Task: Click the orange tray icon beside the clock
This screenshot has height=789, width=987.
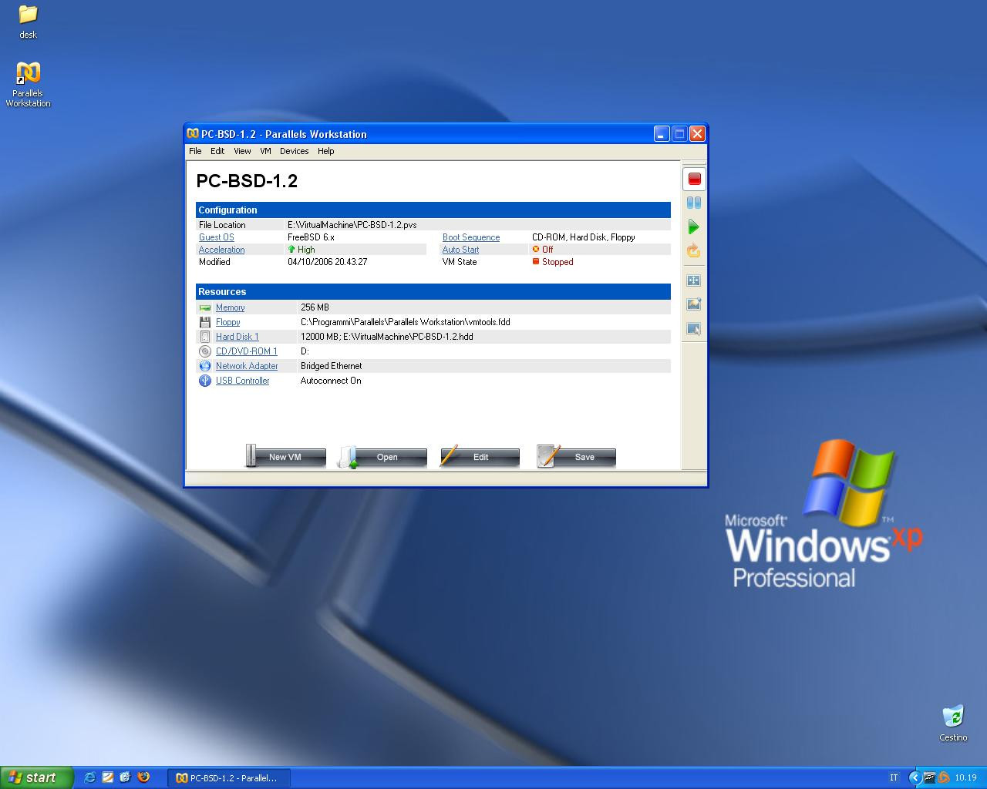Action: coord(943,777)
